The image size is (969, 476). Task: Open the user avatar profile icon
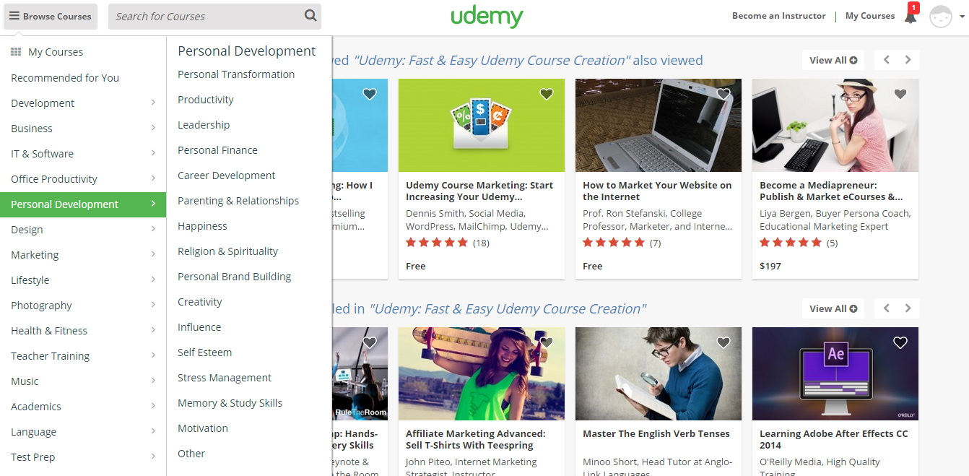[940, 16]
